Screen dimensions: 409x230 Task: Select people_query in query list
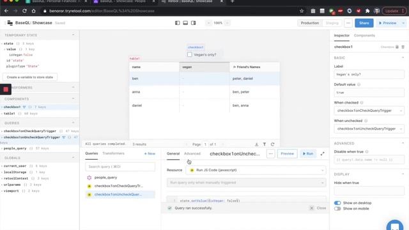tap(105, 178)
